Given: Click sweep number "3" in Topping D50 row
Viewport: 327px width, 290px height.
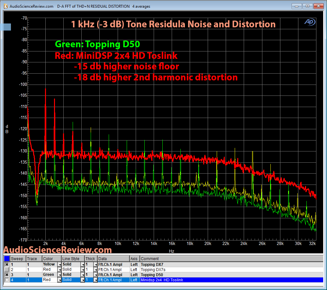Looking at the screenshot, I should click(18, 275).
